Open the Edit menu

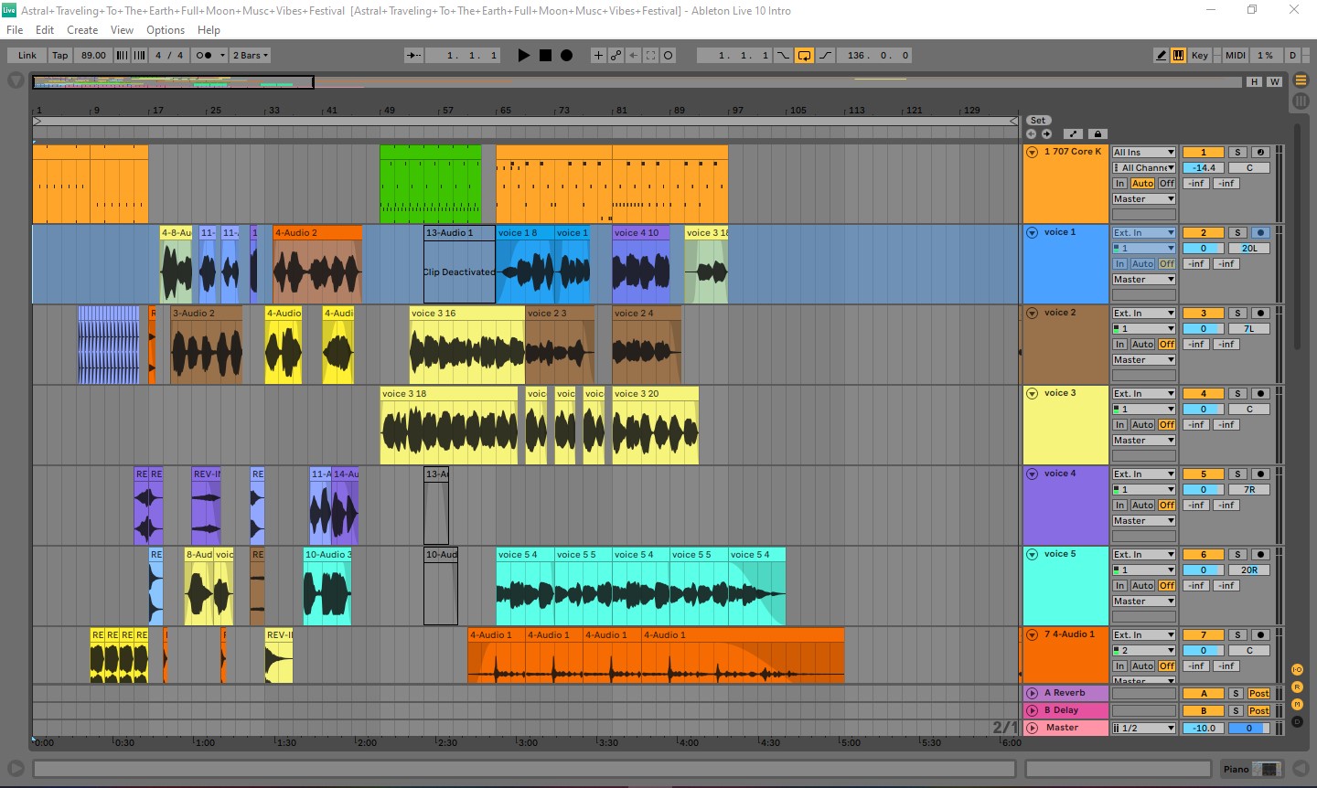[45, 30]
